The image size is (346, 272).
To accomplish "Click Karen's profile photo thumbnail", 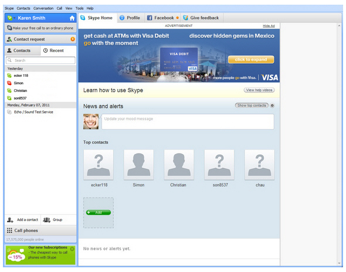I will [91, 121].
